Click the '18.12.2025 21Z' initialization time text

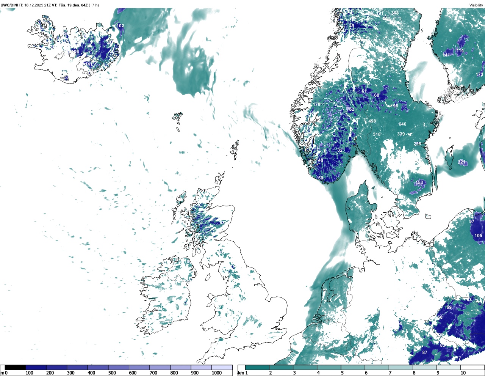(38, 5)
